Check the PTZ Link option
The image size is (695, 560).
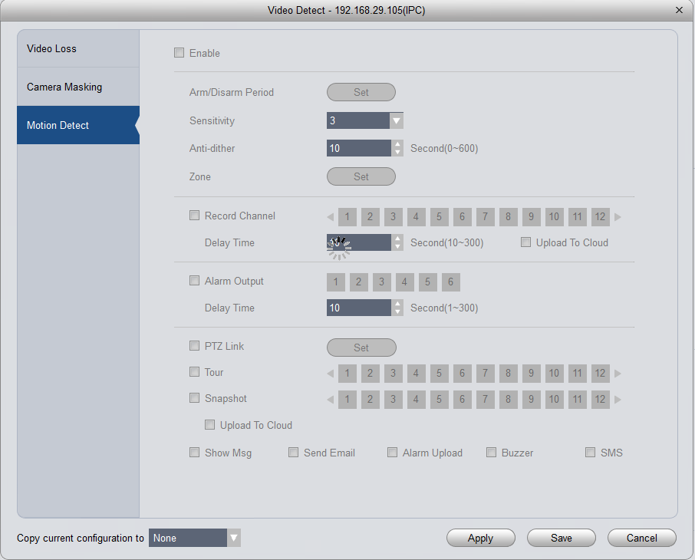tap(194, 346)
